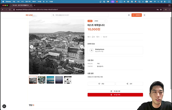Close the RE:USE browser tab
172x110 pixels.
coord(31,5)
